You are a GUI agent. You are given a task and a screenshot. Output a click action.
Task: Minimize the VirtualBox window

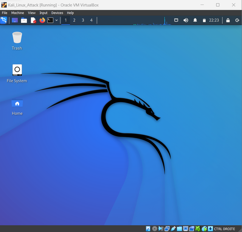pyautogui.click(x=202, y=5)
